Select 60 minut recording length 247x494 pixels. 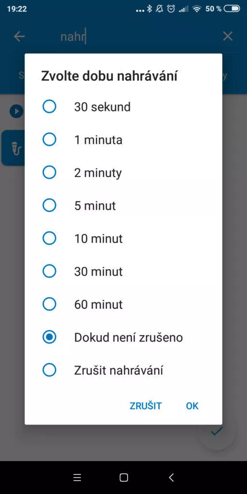coord(123,304)
